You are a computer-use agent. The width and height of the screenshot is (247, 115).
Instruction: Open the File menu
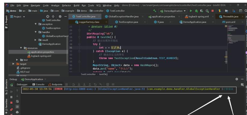point(12,5)
